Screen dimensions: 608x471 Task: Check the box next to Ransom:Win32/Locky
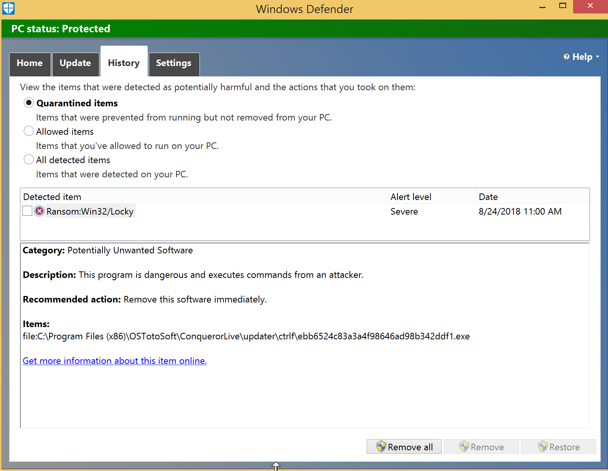(27, 211)
